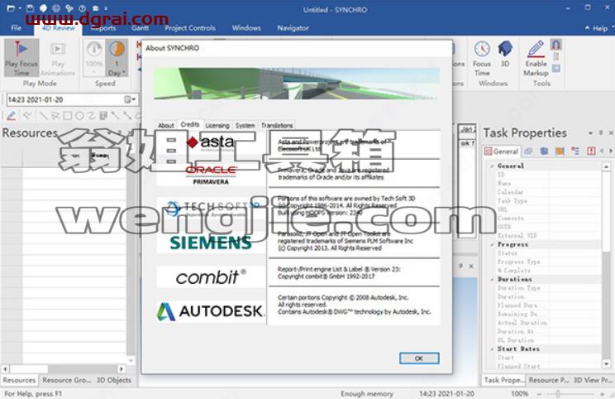Open the Gantt ribbon tab
This screenshot has height=399, width=615.
140,28
